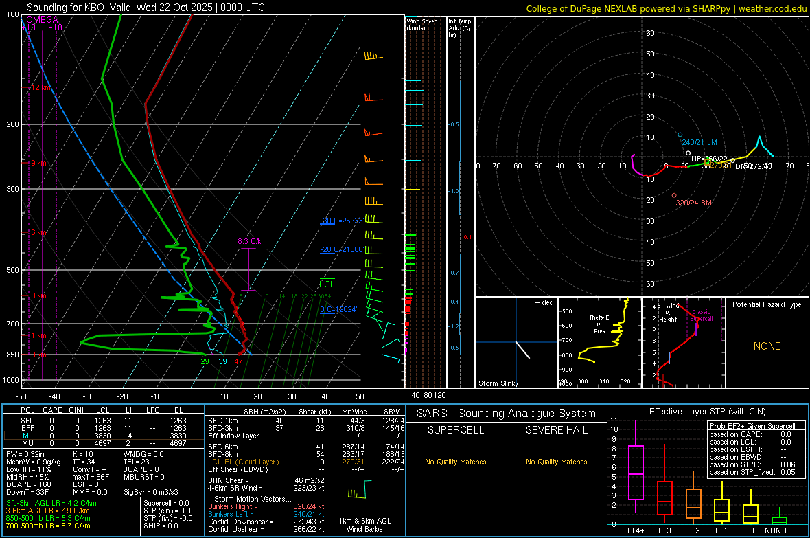Click the 'TEI = 23' value
Image resolution: width=810 pixels, height=538 pixels.
(x=137, y=462)
